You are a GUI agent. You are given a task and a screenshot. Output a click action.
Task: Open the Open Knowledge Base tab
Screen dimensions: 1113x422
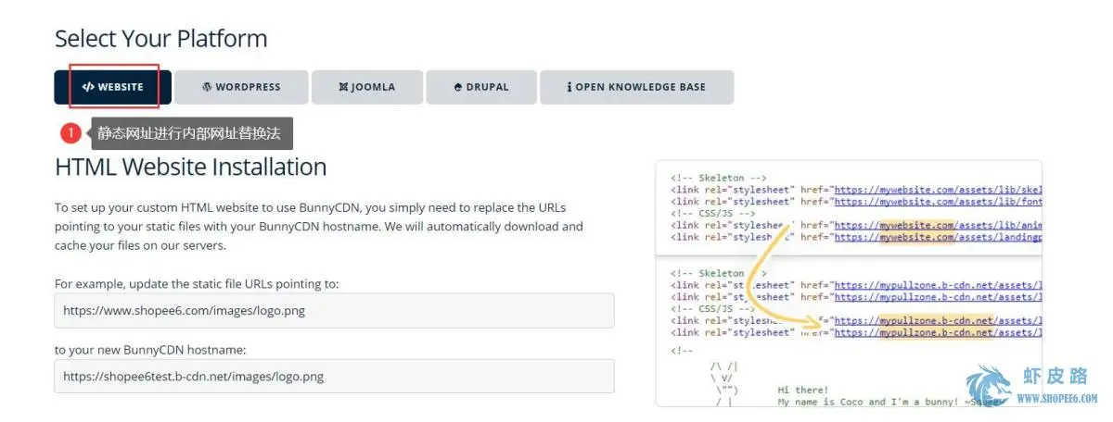pos(637,87)
